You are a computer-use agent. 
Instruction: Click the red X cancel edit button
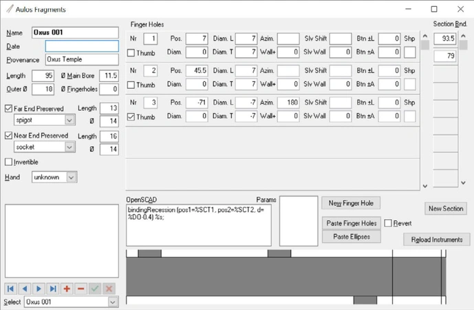click(x=109, y=288)
